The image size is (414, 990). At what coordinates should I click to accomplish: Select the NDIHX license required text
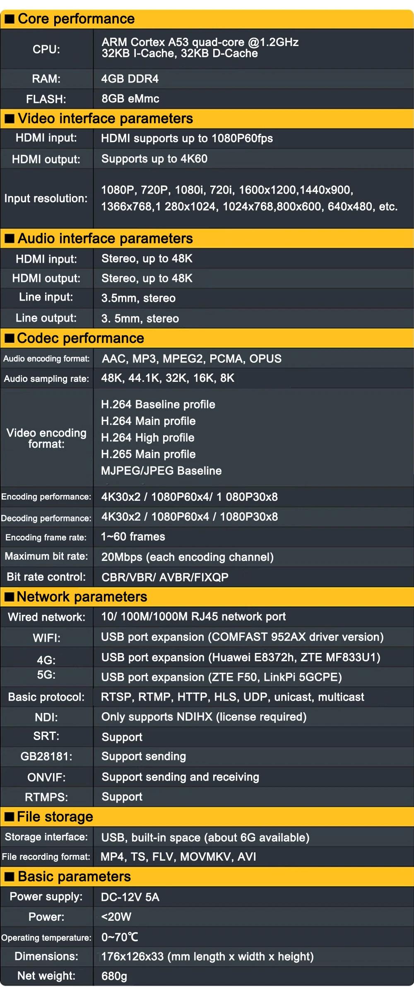[204, 717]
